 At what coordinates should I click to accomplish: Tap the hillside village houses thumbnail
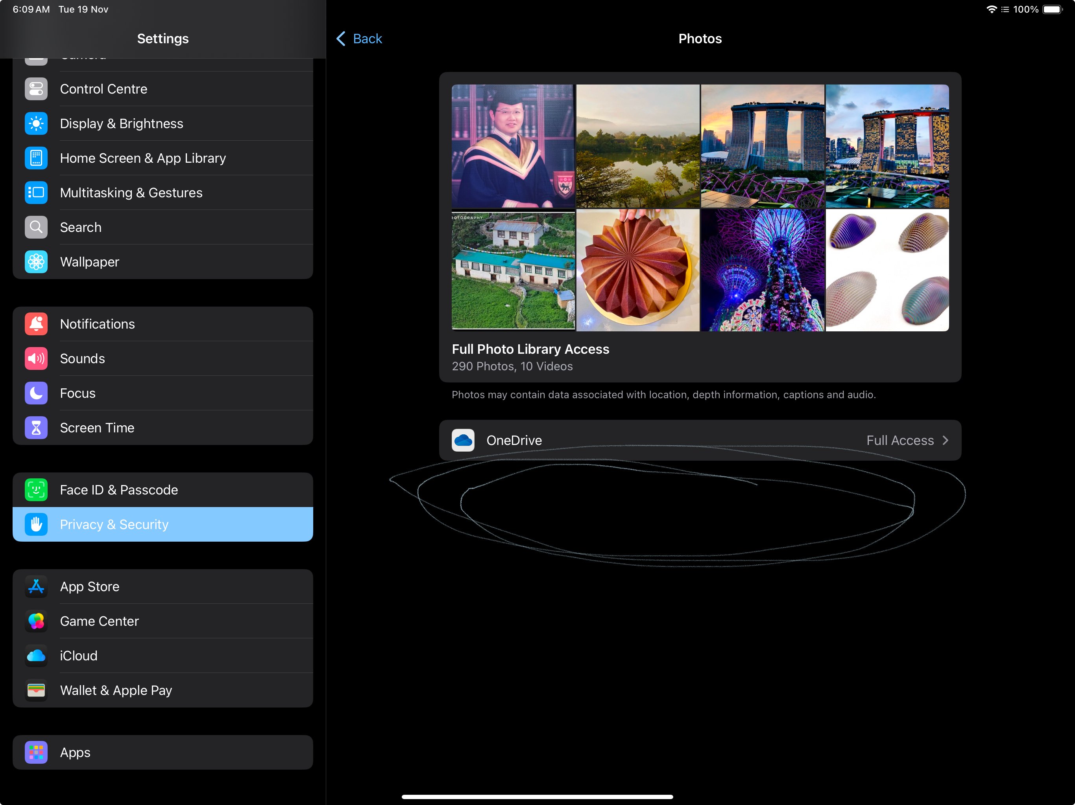pos(513,270)
